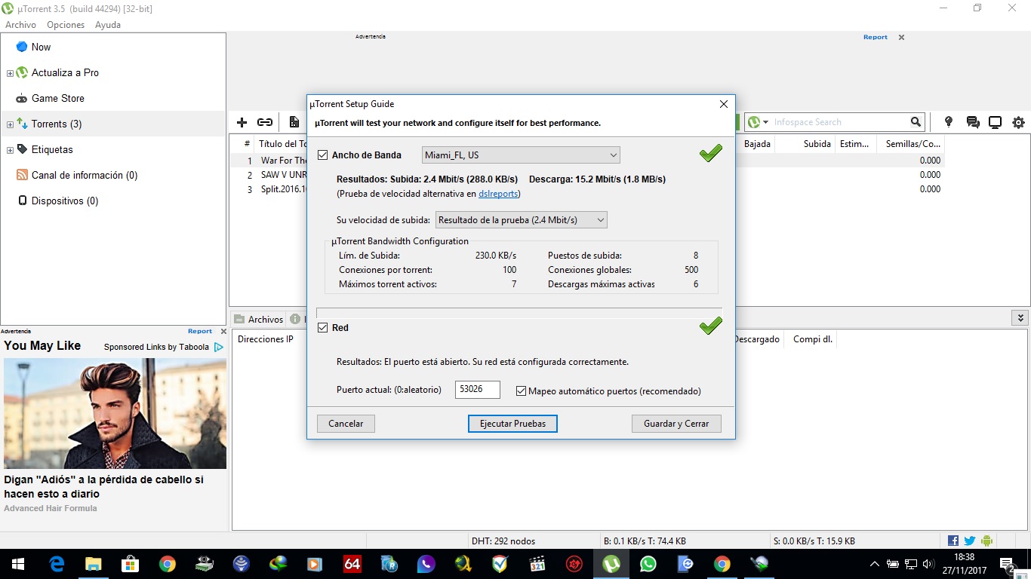This screenshot has height=579, width=1031.
Task: Expand the Actualiza a Pro tree node
Action: point(10,73)
